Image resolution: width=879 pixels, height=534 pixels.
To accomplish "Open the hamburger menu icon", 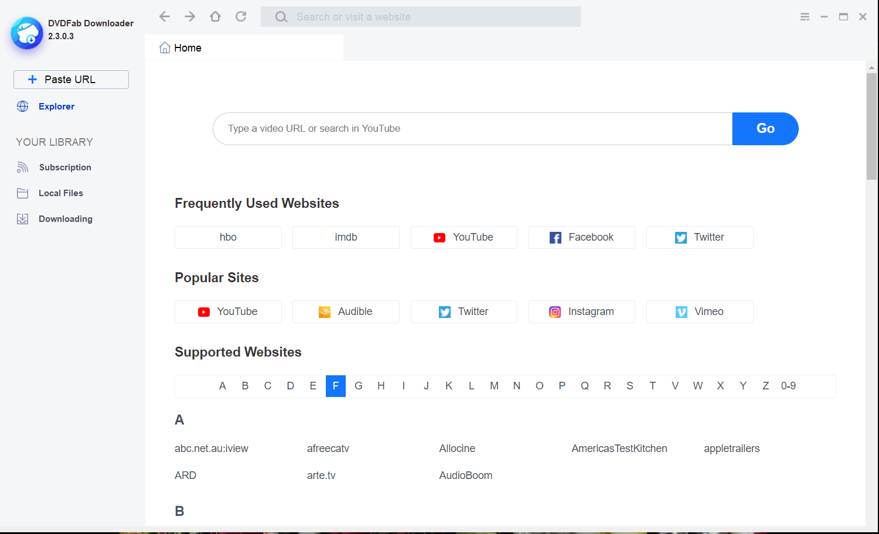I will point(805,17).
